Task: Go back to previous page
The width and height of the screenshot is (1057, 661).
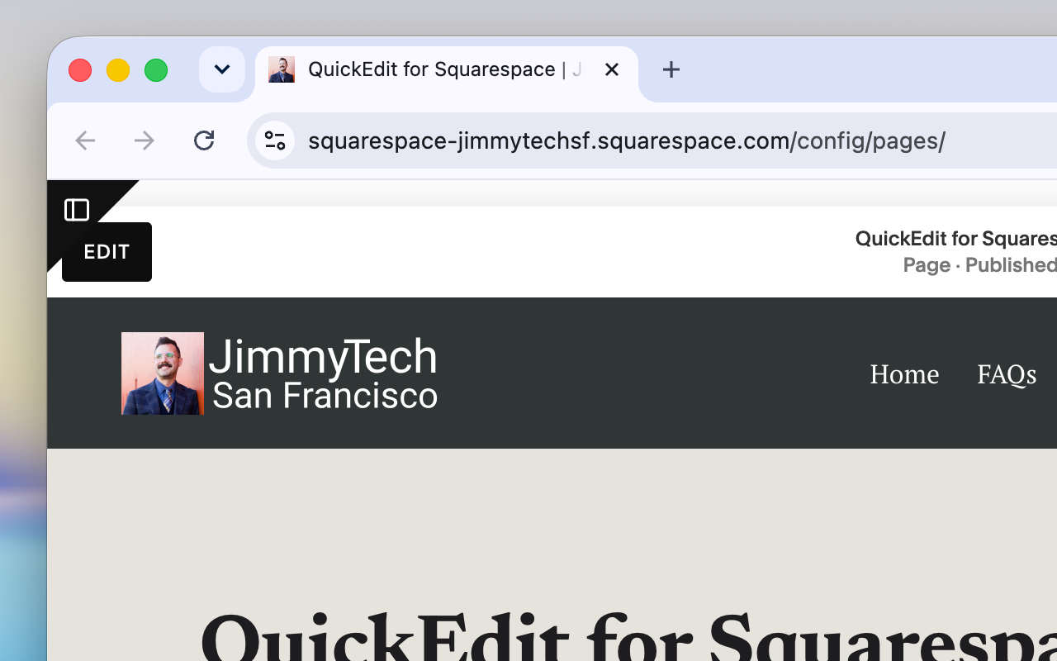Action: pyautogui.click(x=85, y=140)
